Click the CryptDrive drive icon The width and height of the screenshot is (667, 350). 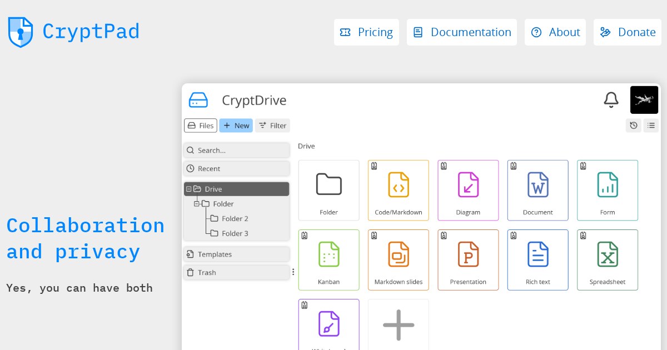(x=198, y=100)
